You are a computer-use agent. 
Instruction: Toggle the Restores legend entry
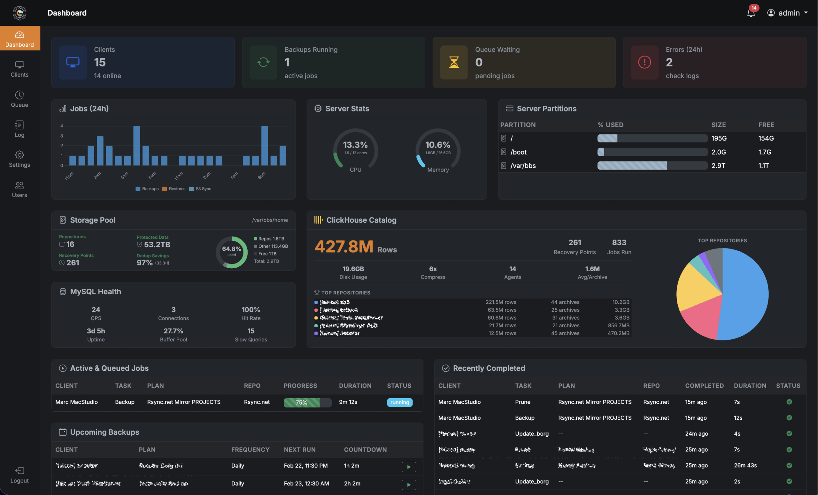tap(174, 188)
